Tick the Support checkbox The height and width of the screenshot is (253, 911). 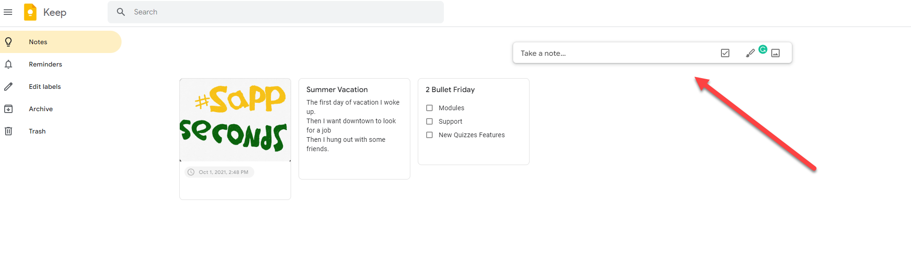click(x=429, y=121)
